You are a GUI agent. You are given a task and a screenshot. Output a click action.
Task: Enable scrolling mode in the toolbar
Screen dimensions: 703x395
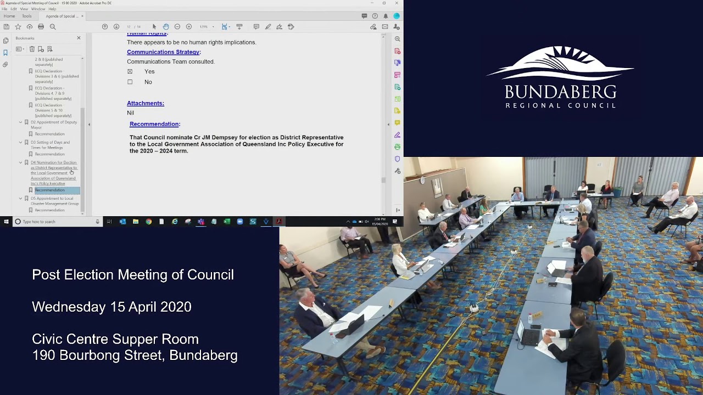coord(239,26)
